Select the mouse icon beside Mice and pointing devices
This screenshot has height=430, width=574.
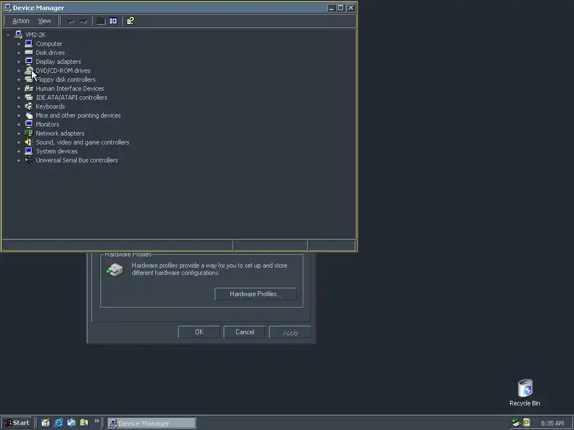[x=29, y=115]
